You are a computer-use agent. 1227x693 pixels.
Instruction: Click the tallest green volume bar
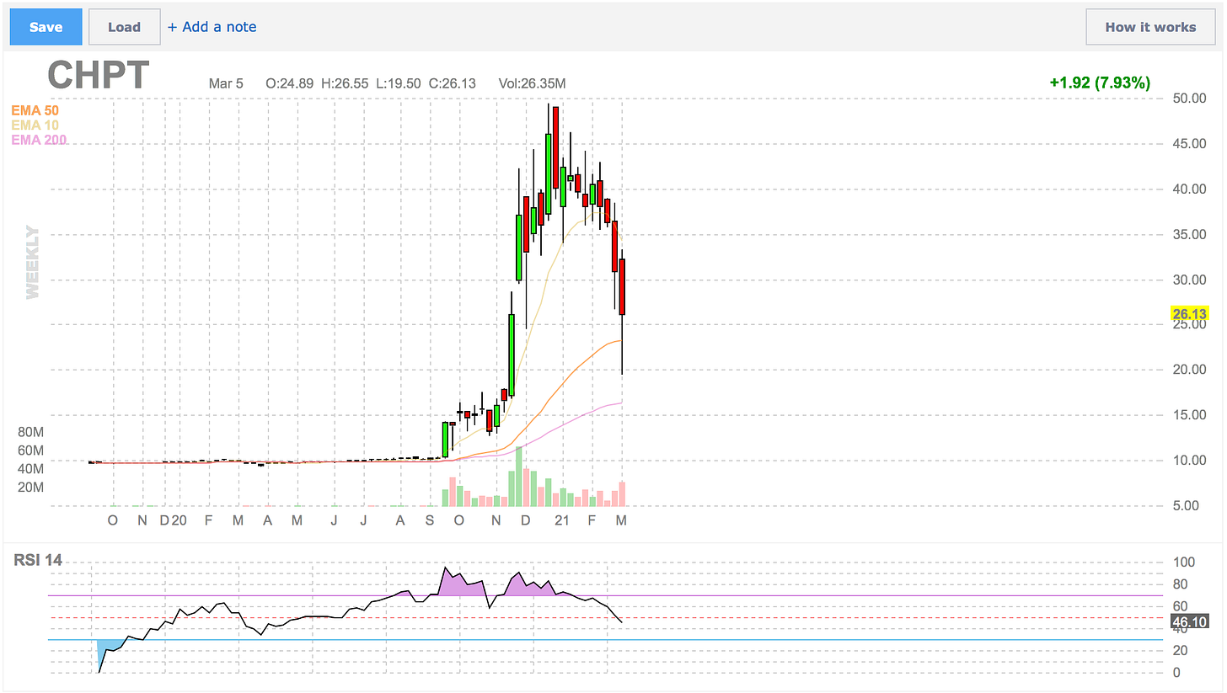pos(519,476)
